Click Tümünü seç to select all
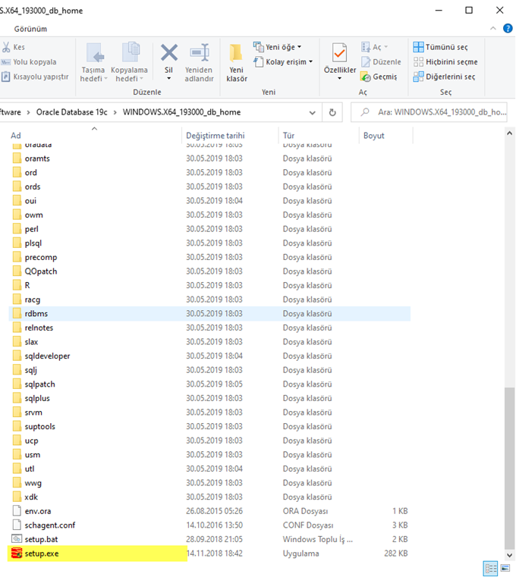 pyautogui.click(x=440, y=47)
